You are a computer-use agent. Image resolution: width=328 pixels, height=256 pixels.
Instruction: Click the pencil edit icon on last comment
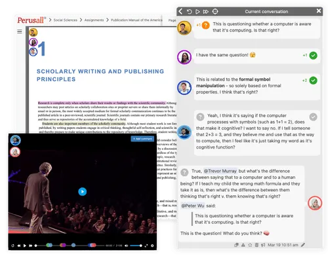pos(303,245)
